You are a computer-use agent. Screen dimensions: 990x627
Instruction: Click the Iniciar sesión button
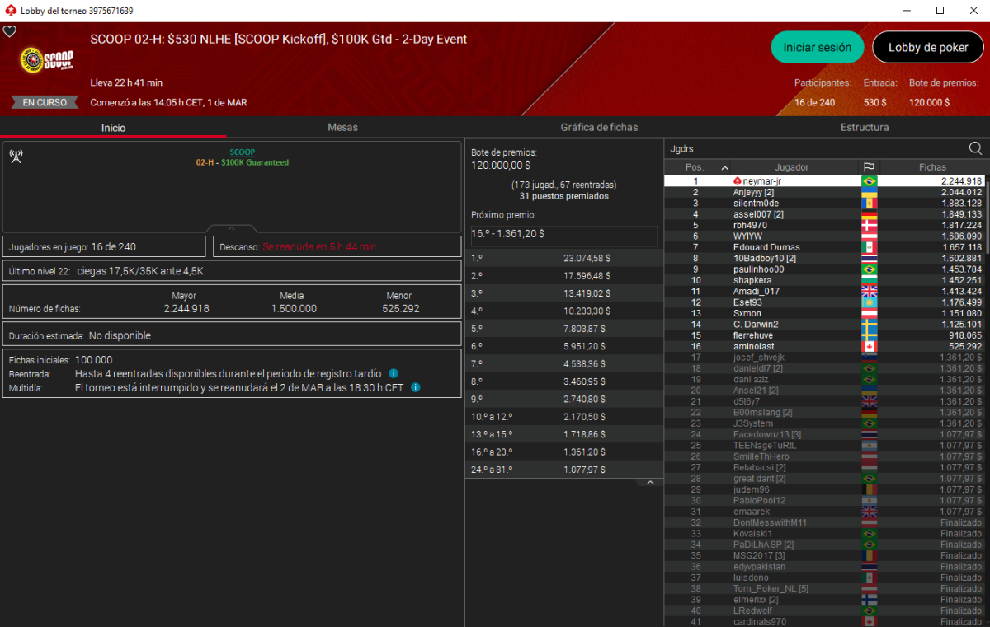pyautogui.click(x=817, y=48)
